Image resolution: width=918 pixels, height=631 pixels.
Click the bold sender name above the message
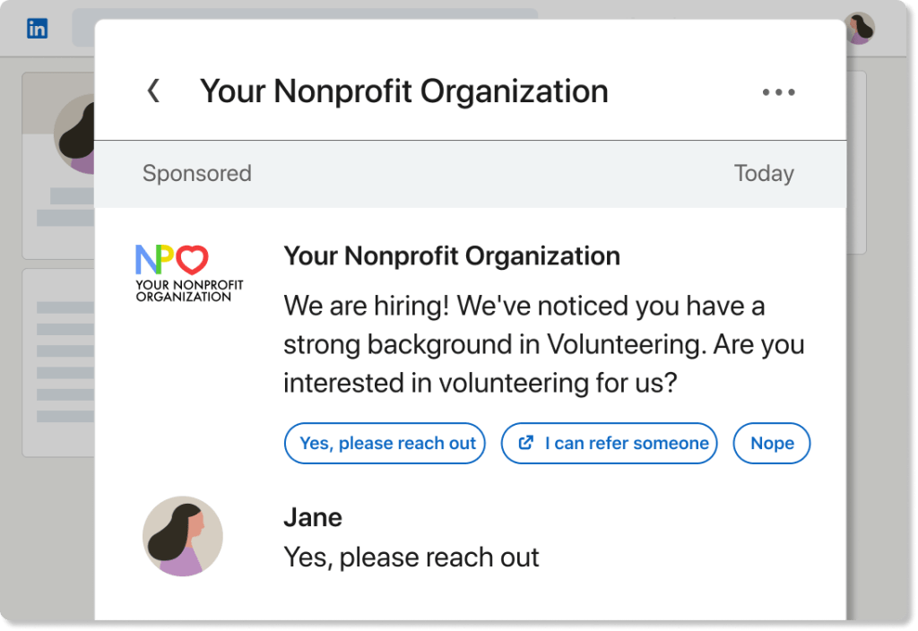coord(452,255)
